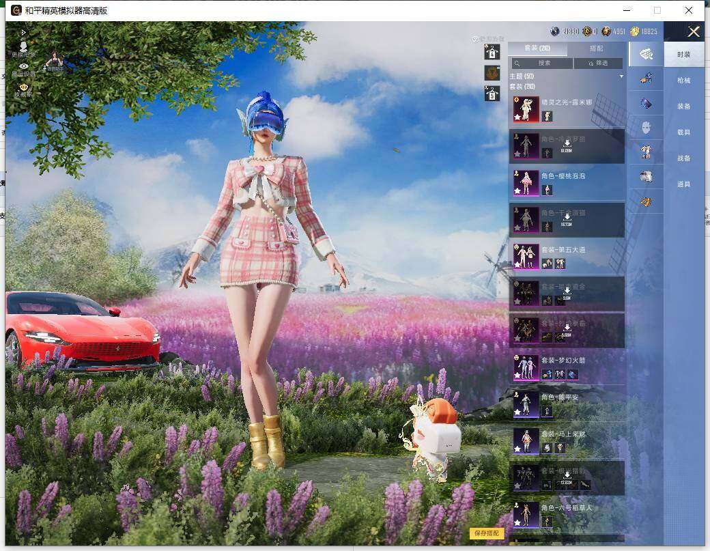Select the clothing outfit figure category icon
The image size is (710, 551).
646,152
